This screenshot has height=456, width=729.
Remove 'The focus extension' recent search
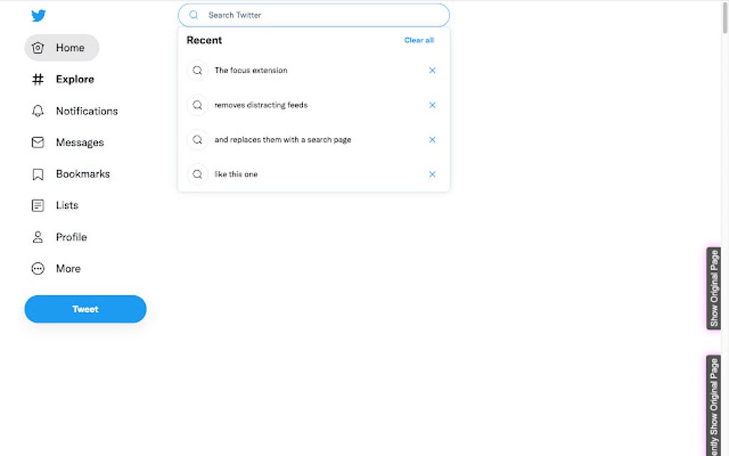click(432, 70)
